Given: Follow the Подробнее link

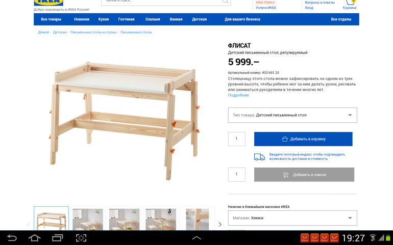Looking at the screenshot, I should 238,95.
